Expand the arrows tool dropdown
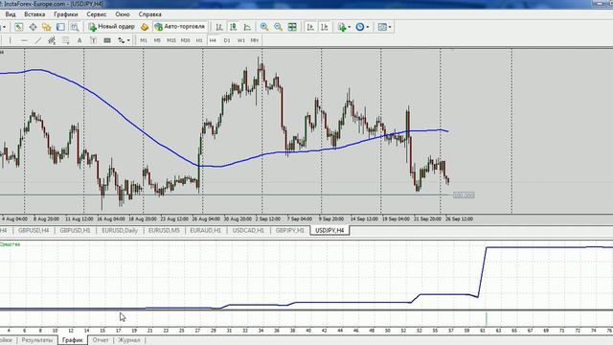The height and width of the screenshot is (345, 613). pyautogui.click(x=128, y=40)
